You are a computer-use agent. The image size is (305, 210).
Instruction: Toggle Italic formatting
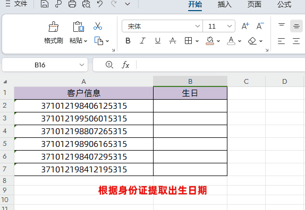tap(142, 41)
